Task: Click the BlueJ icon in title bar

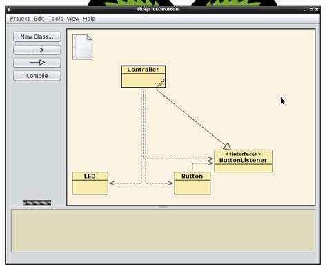Action: tap(9, 10)
